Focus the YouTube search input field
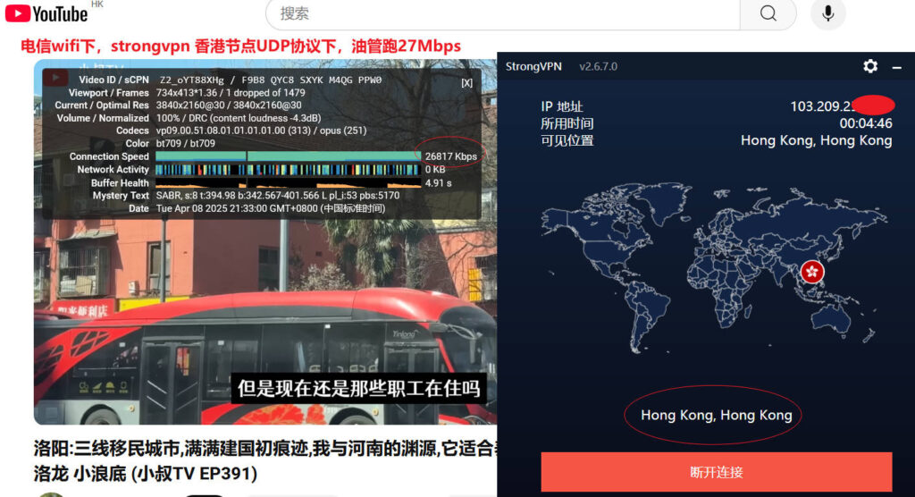 click(x=503, y=13)
